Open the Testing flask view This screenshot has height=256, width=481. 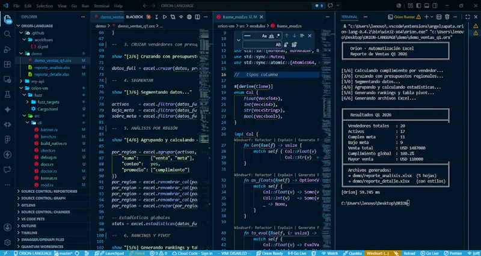click(x=7, y=94)
